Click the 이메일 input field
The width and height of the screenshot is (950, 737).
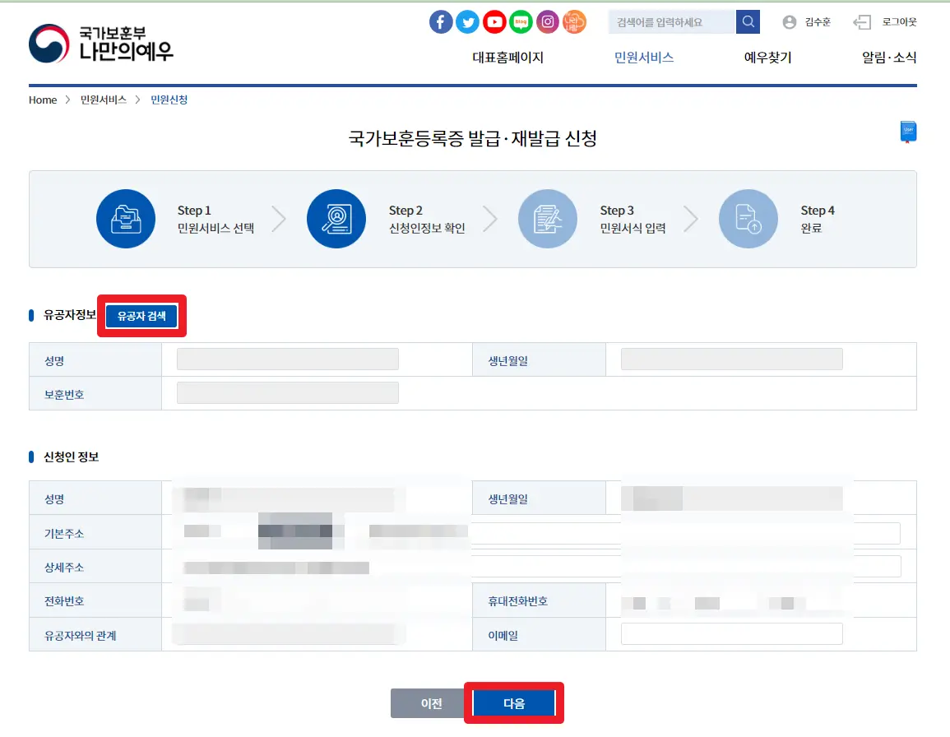pos(730,633)
